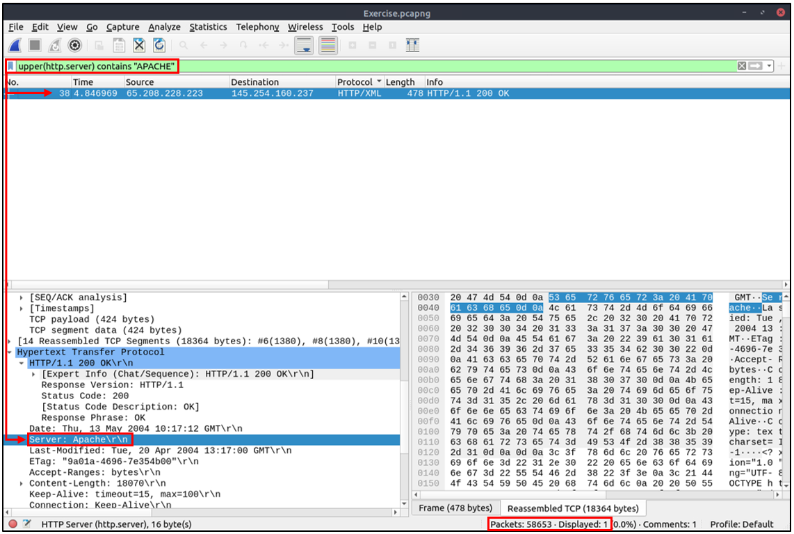The width and height of the screenshot is (794, 534).
Task: Click the Protocol column header
Action: (x=355, y=82)
